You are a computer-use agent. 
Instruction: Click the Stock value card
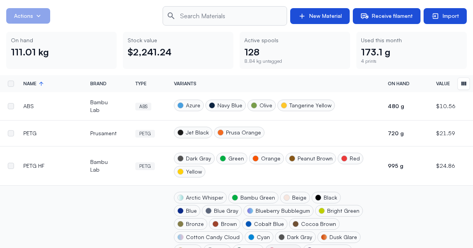178,50
